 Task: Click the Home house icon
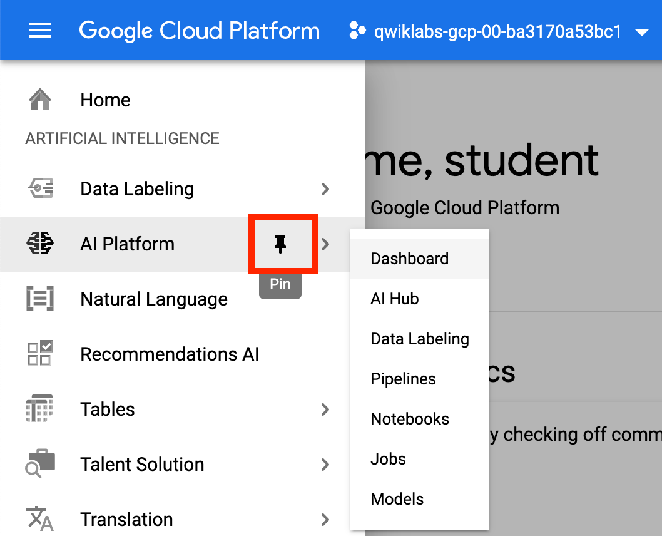click(40, 100)
